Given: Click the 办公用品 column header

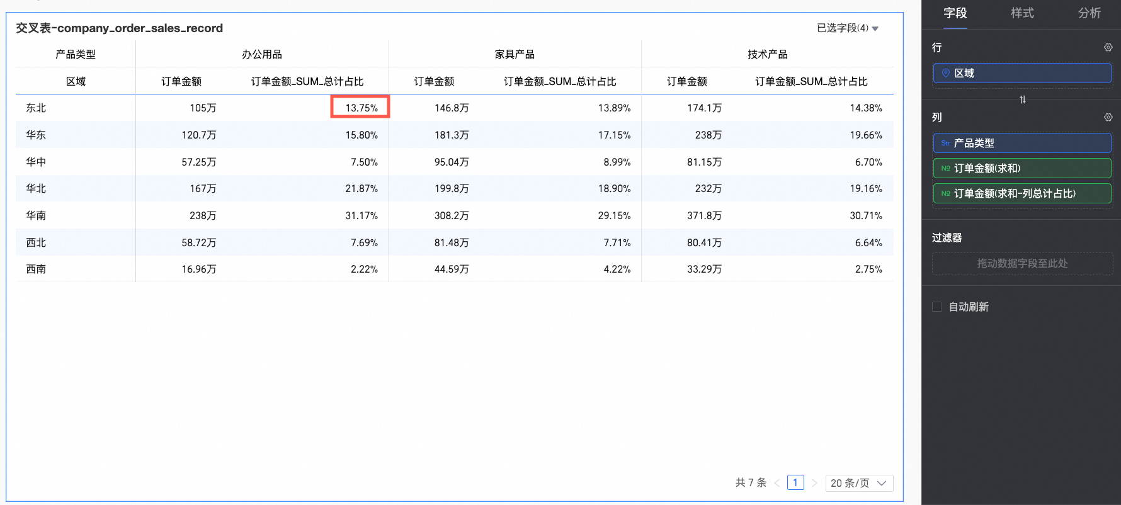Looking at the screenshot, I should tap(262, 55).
